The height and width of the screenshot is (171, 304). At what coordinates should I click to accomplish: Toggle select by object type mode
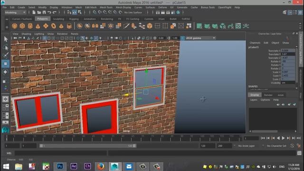point(75,12)
